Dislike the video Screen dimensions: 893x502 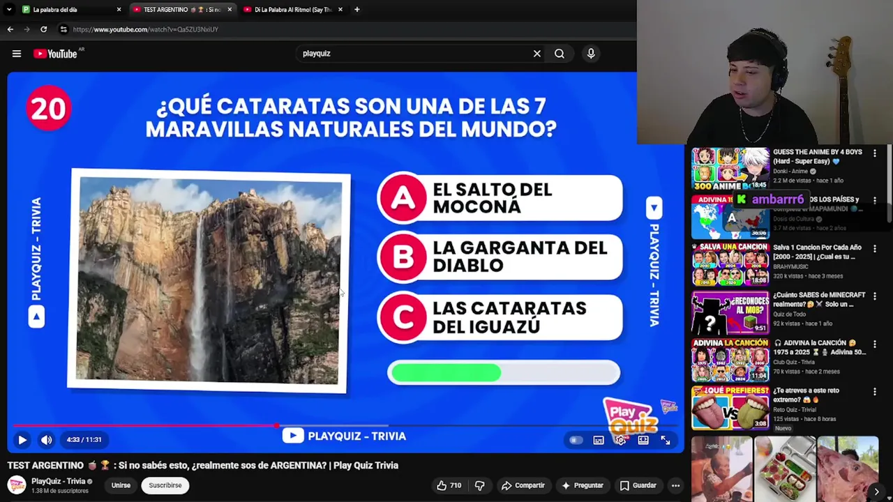pyautogui.click(x=479, y=485)
